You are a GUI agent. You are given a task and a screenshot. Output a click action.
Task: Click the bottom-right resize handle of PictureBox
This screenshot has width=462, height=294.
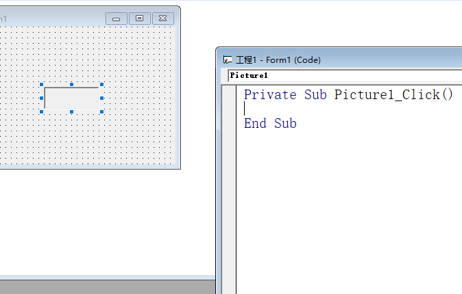click(102, 111)
